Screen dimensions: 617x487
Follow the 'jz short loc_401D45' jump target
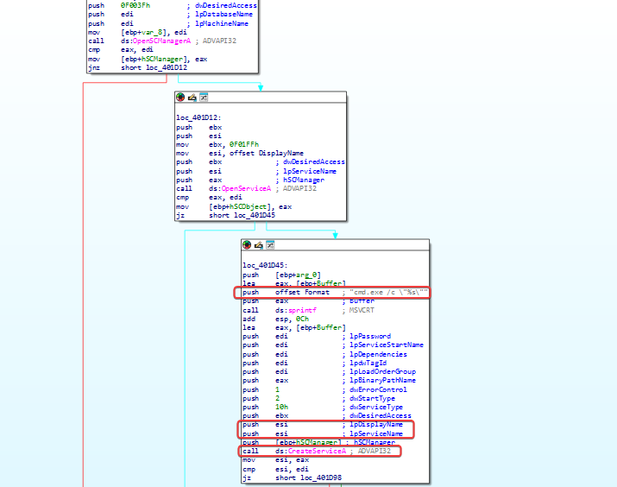[255, 215]
